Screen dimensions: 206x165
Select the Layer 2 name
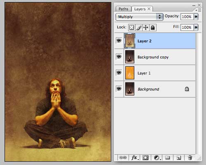[x=145, y=41]
